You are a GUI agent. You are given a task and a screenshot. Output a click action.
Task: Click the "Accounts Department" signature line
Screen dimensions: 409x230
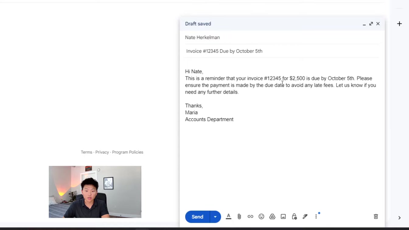(209, 120)
